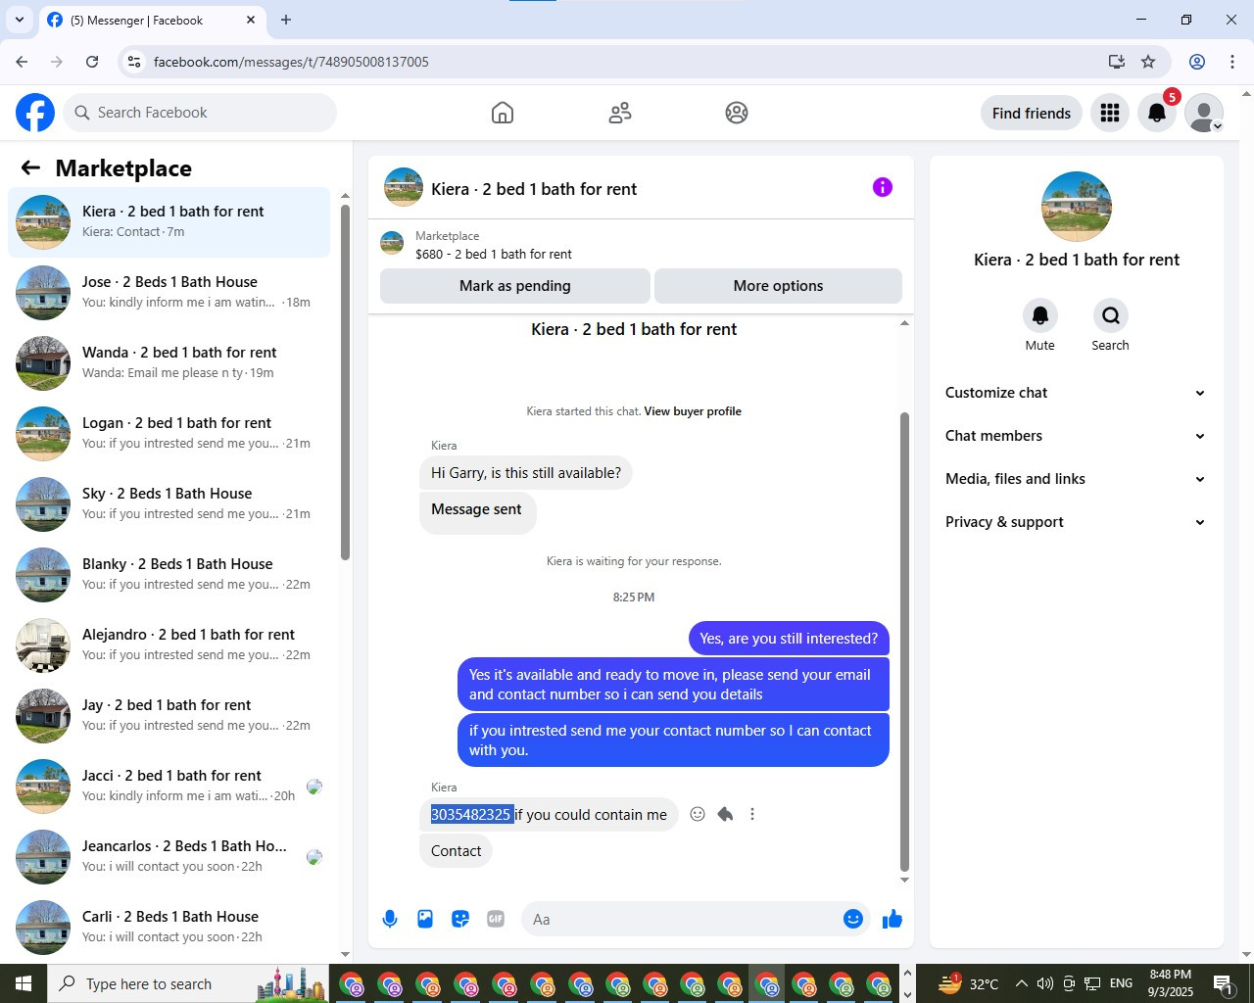
Task: Open the Groups icon in top nav
Action: click(737, 113)
